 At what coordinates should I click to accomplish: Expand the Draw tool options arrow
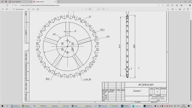[x=25, y=9]
